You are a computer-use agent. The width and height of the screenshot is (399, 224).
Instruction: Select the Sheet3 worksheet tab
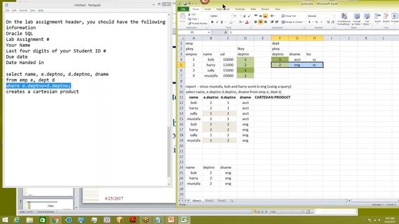[222, 200]
